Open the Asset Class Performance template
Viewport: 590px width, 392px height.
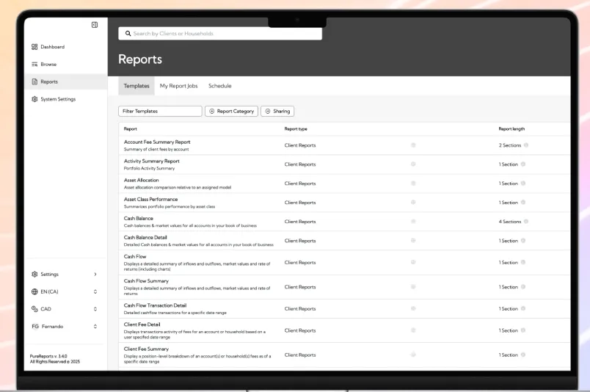(150, 199)
